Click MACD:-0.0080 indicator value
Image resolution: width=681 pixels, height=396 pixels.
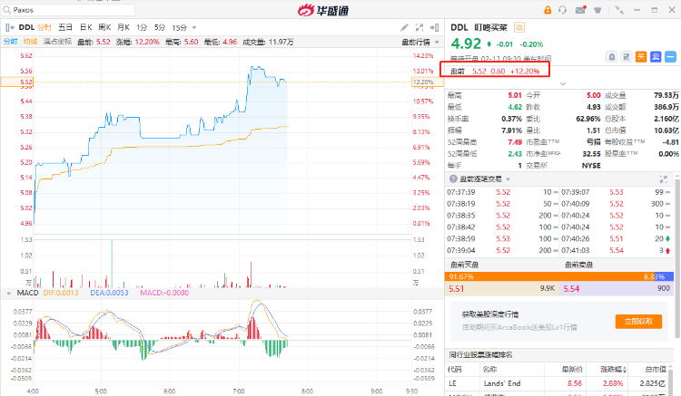tap(164, 293)
